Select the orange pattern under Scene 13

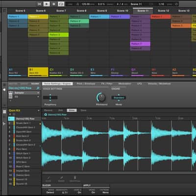[x=181, y=25]
